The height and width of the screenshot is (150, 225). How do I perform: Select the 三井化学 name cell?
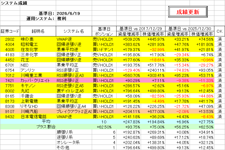[38, 54]
